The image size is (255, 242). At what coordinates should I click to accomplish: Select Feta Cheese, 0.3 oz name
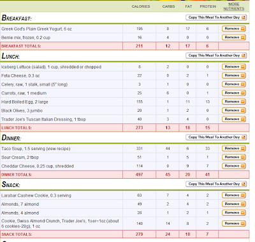20,76
